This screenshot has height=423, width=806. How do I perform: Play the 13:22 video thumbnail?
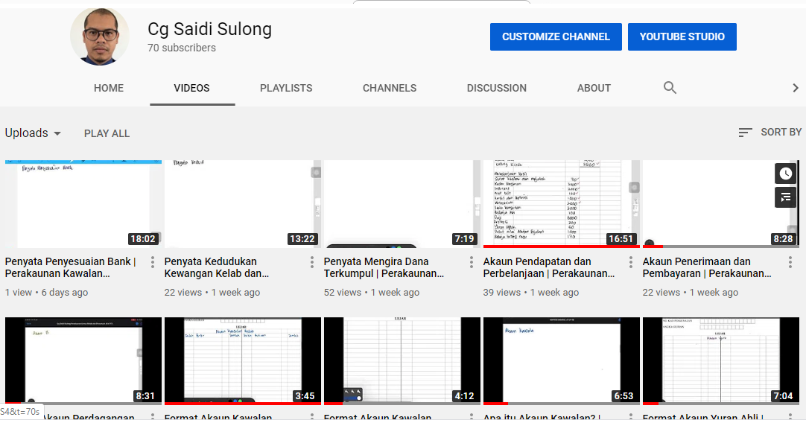pyautogui.click(x=243, y=204)
